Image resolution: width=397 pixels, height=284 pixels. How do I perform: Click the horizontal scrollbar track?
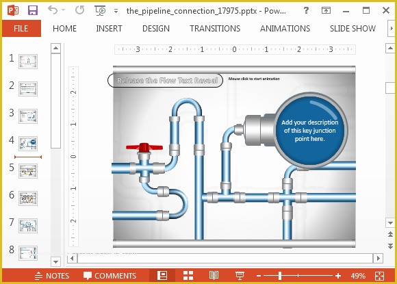pos(225,259)
